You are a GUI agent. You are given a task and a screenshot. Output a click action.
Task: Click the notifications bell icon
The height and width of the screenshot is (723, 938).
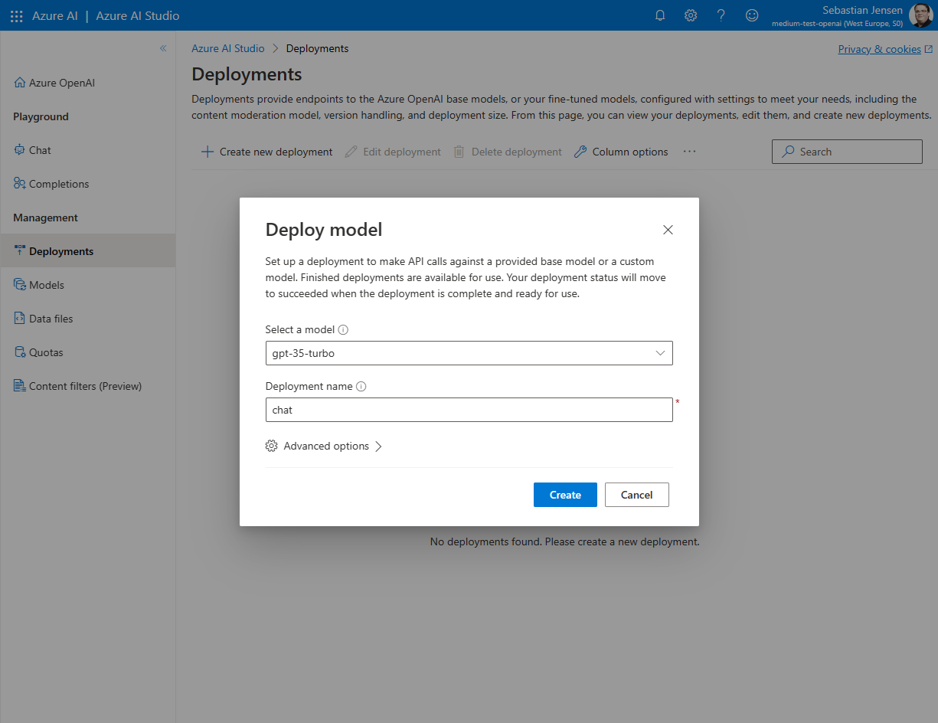660,15
